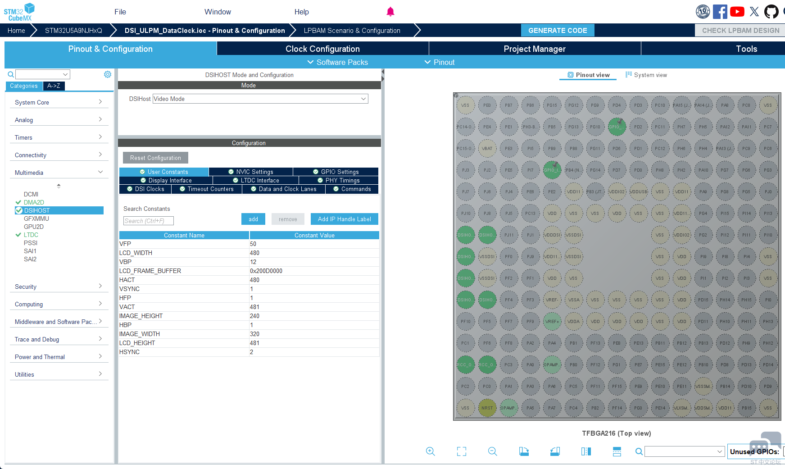Go to the Home breadcrumb
The image size is (785, 469).
click(x=16, y=30)
